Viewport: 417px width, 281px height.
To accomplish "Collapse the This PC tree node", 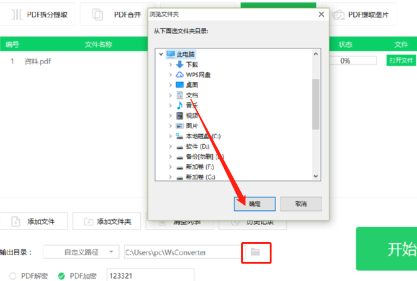I will [x=161, y=54].
